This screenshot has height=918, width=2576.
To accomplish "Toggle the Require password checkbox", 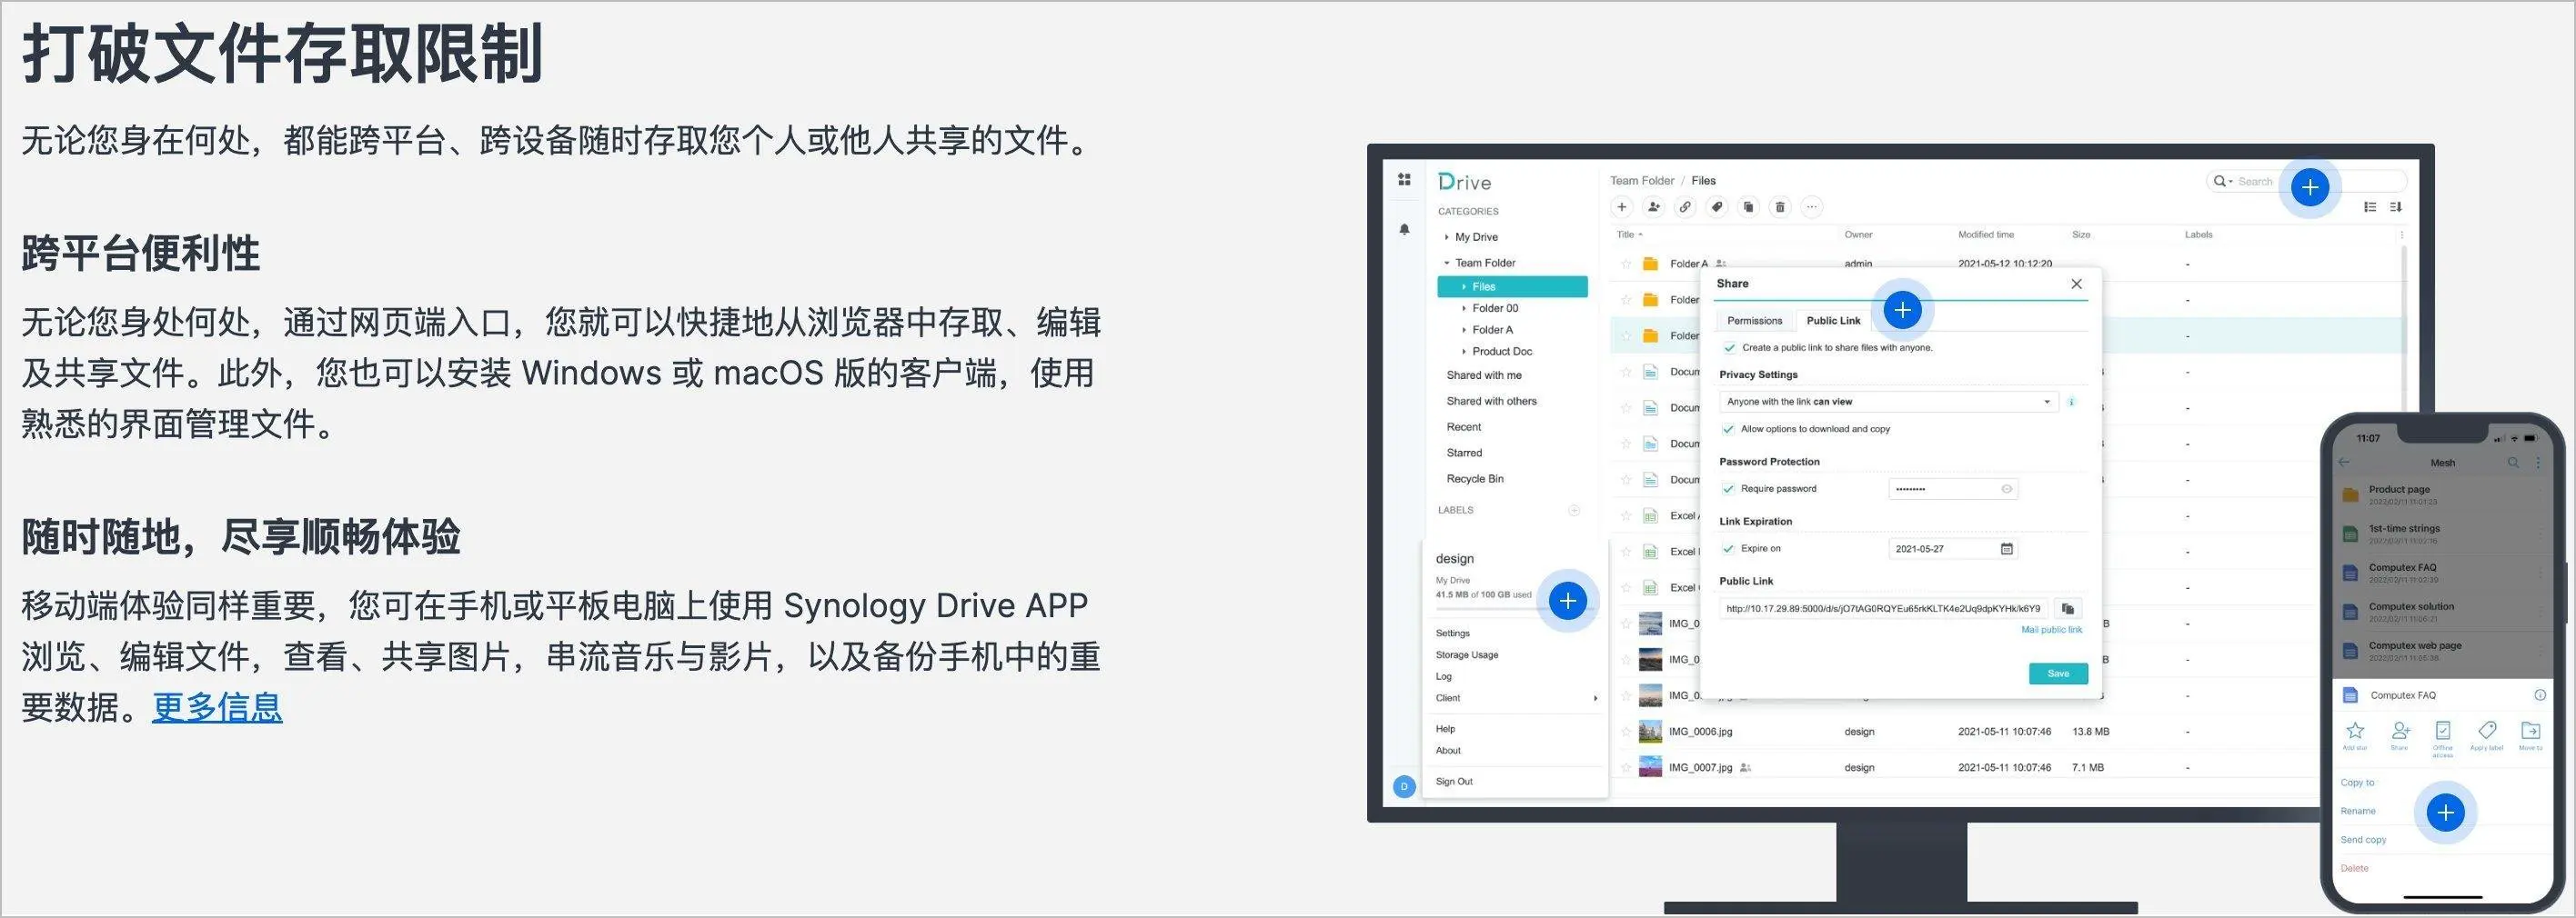I will pos(1728,488).
